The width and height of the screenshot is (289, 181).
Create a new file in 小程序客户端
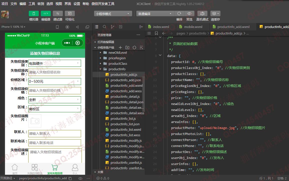click(120, 47)
